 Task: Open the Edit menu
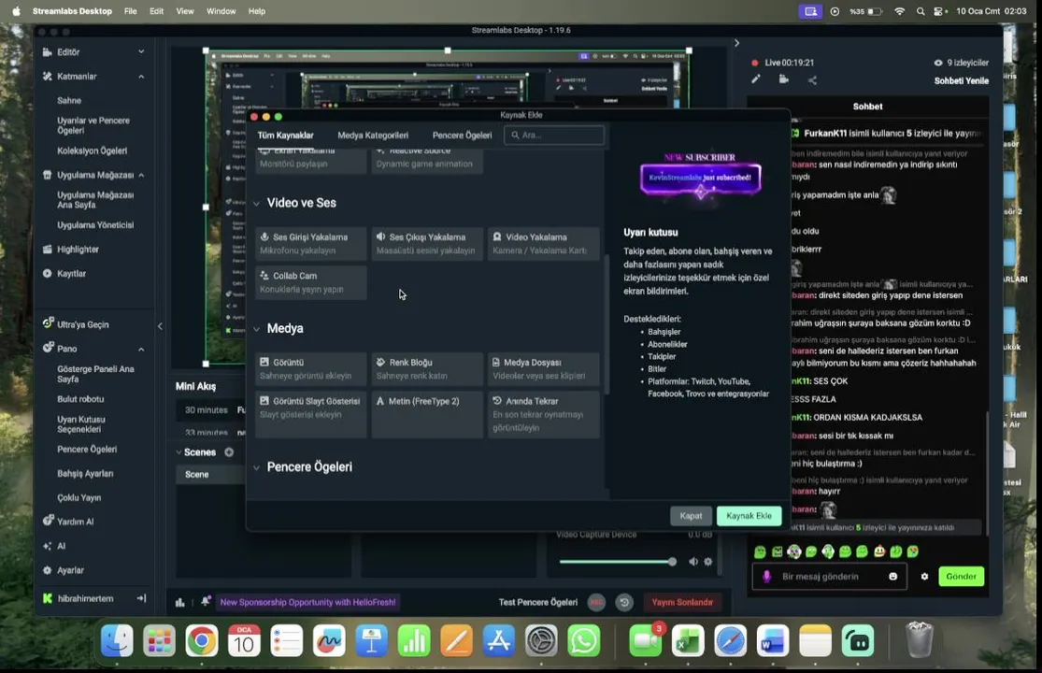156,11
